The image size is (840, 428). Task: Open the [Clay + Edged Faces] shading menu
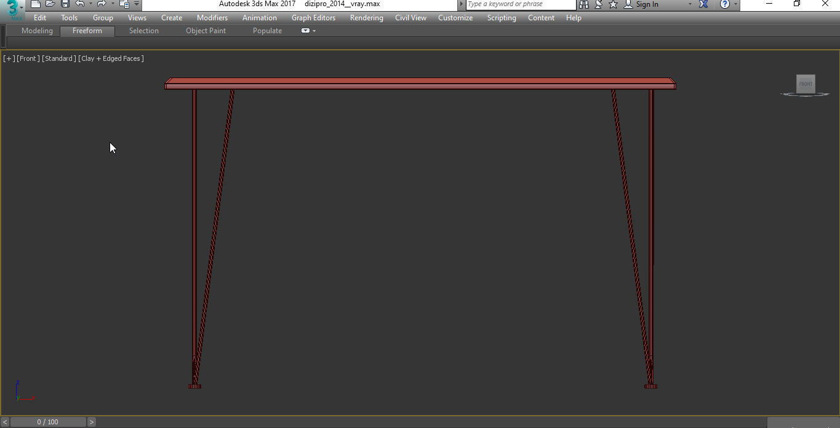pyautogui.click(x=111, y=58)
